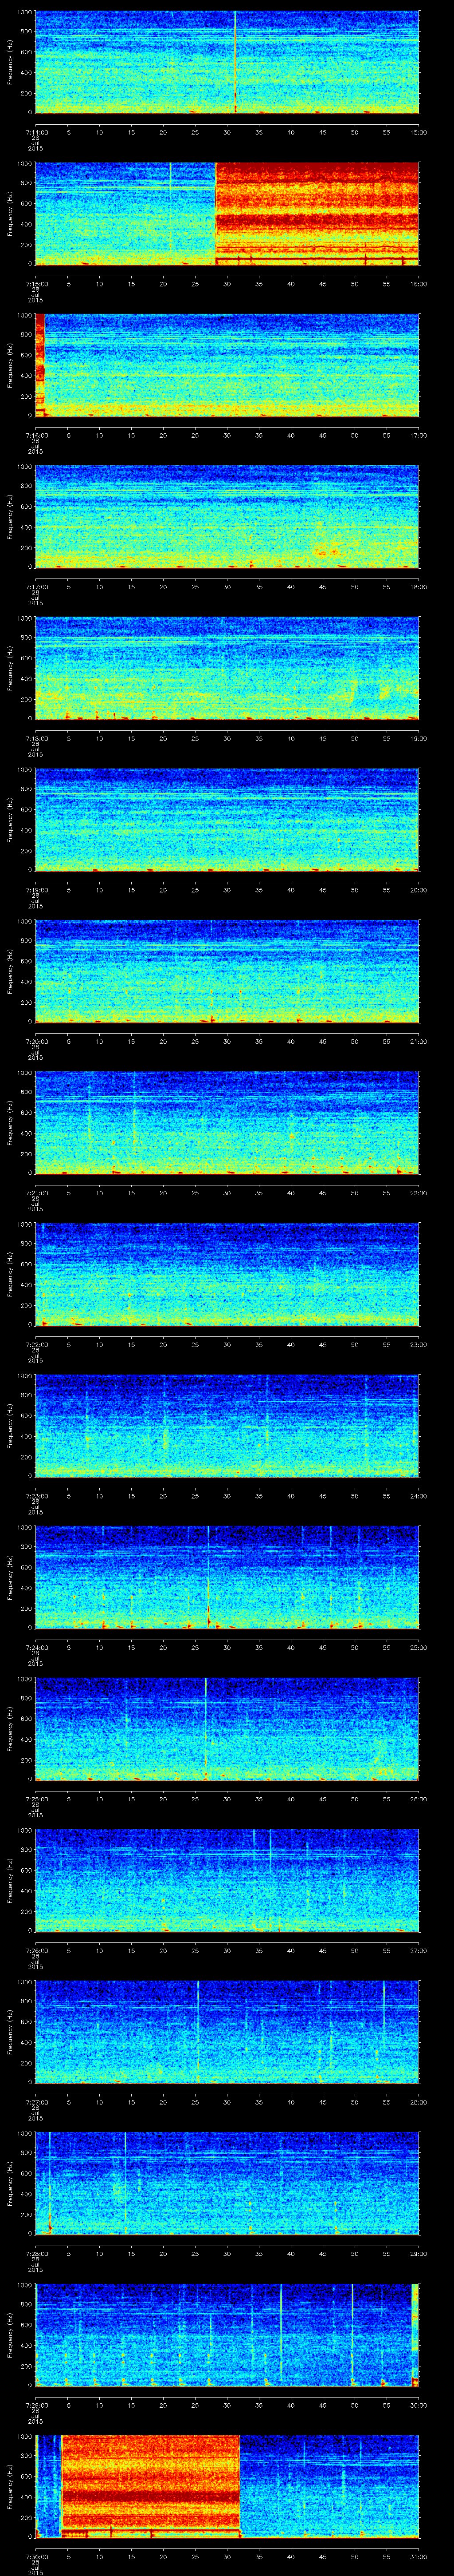The height and width of the screenshot is (2576, 454).
Task: Click the 7:29:00 start time label
Action: [x=36, y=2404]
